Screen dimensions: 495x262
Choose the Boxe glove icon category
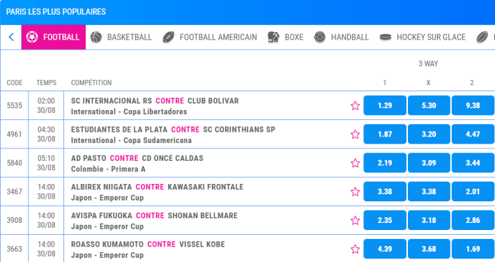point(286,37)
